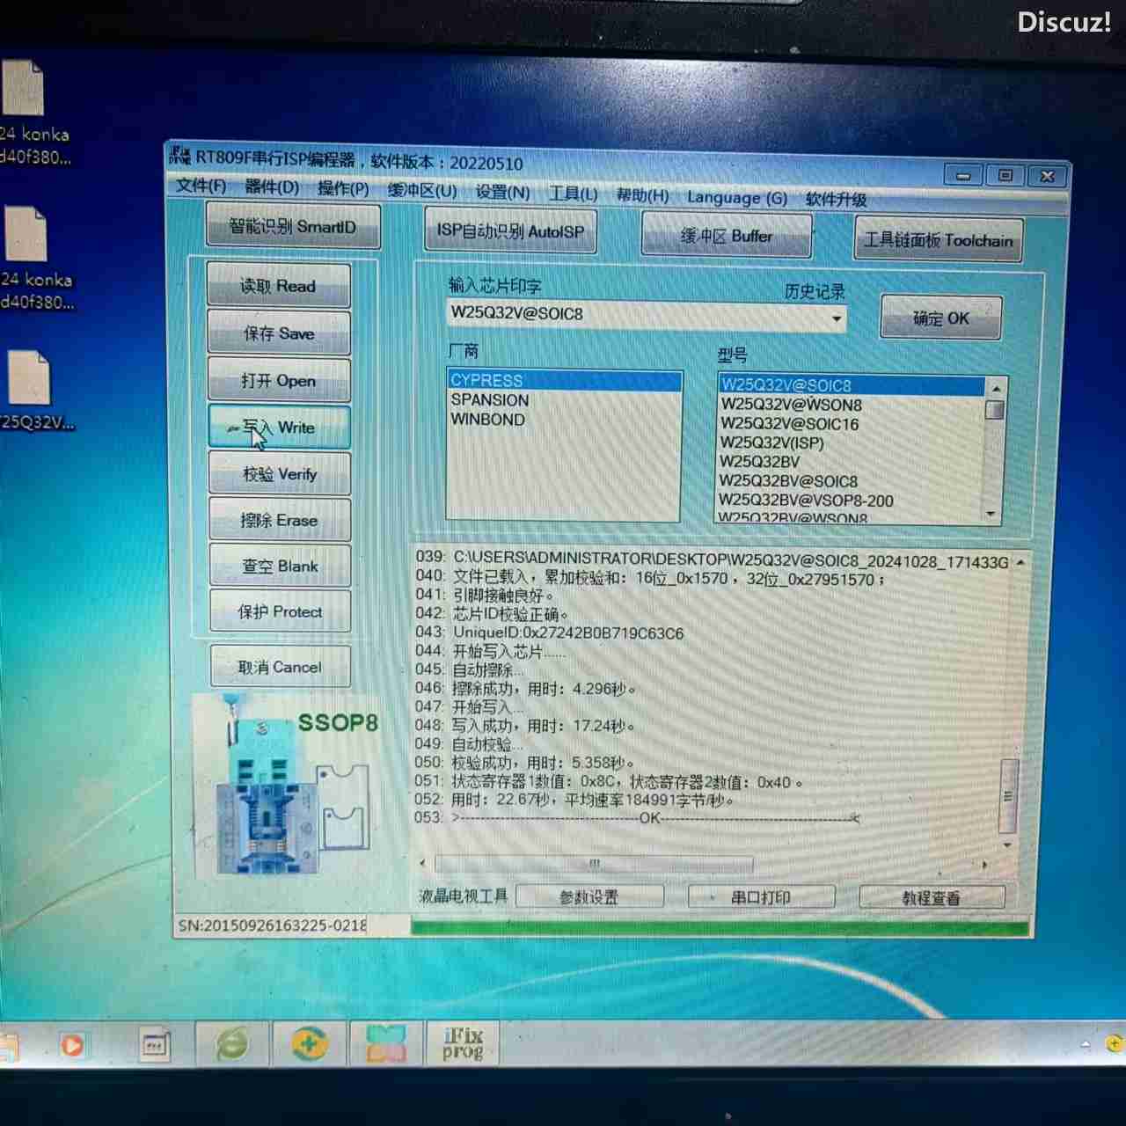Click the 写入 Write button
This screenshot has height=1126, width=1126.
279,428
